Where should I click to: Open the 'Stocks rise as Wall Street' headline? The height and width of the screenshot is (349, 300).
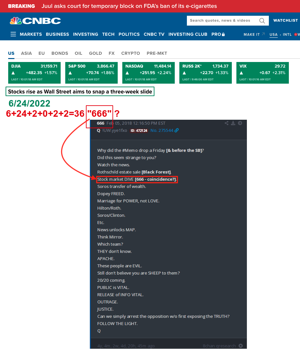[x=80, y=92]
